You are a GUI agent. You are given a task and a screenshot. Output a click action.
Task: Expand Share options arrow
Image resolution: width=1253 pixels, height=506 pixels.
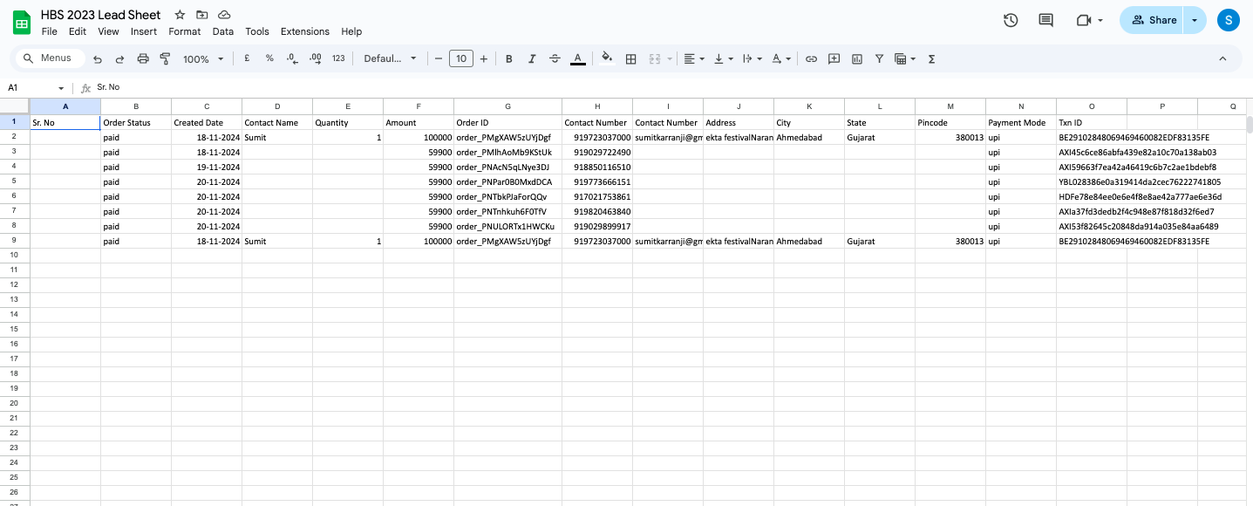[1195, 20]
